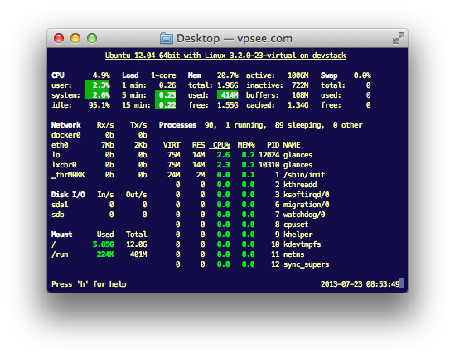Click the yellow minimize window button
This screenshot has width=455, height=358.
tap(75, 38)
